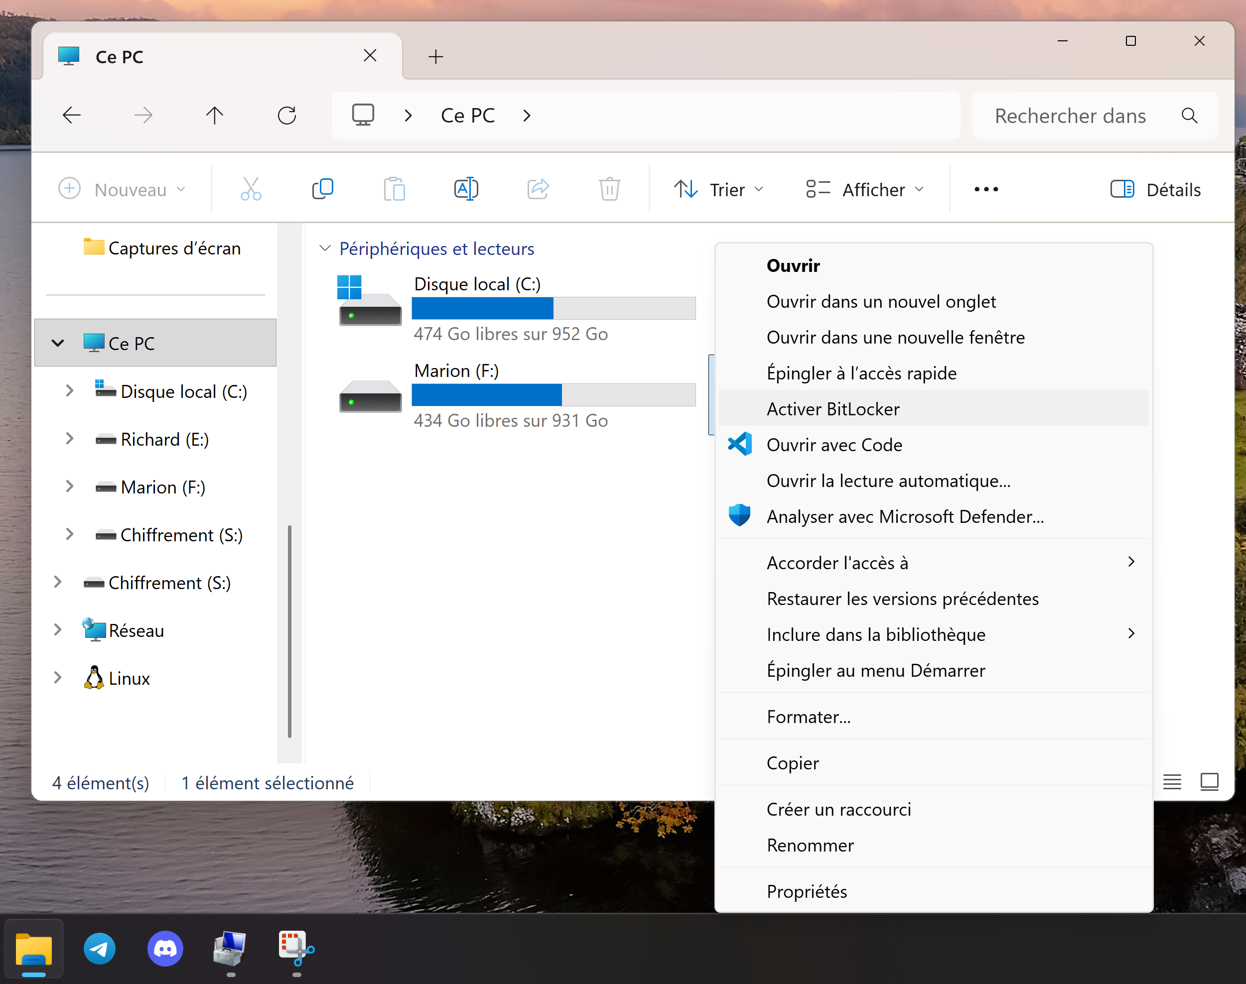Click the Rename icon in the toolbar
Image resolution: width=1246 pixels, height=984 pixels.
(466, 189)
